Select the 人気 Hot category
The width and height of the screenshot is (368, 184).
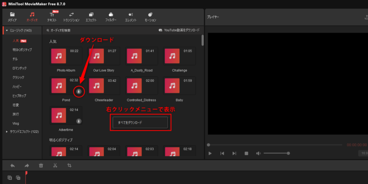point(19,41)
